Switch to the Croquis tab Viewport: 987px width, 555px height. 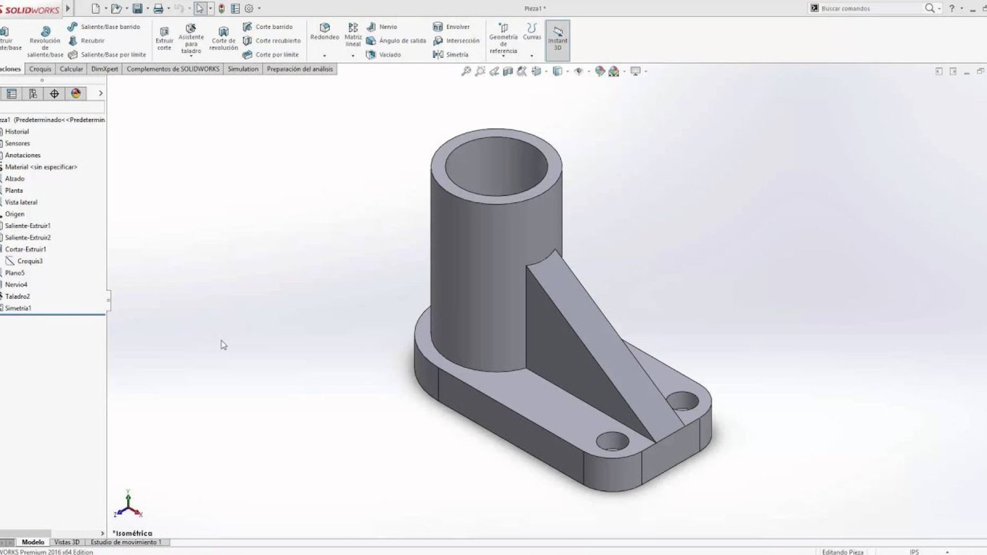[x=40, y=69]
